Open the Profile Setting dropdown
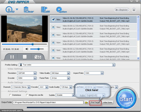141x112 pixels. tap(114, 65)
